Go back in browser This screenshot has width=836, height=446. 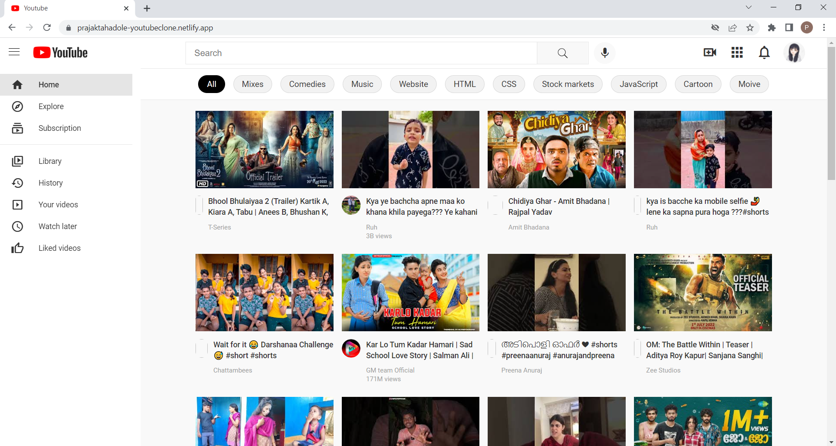[12, 28]
